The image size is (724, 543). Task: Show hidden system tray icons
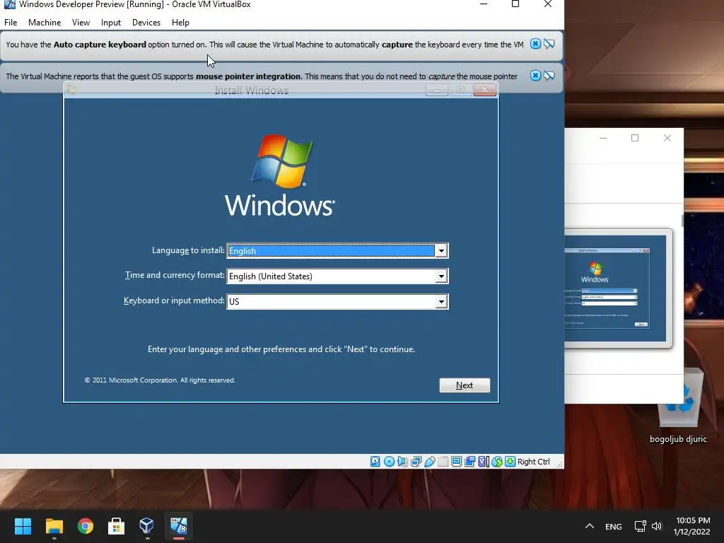590,526
